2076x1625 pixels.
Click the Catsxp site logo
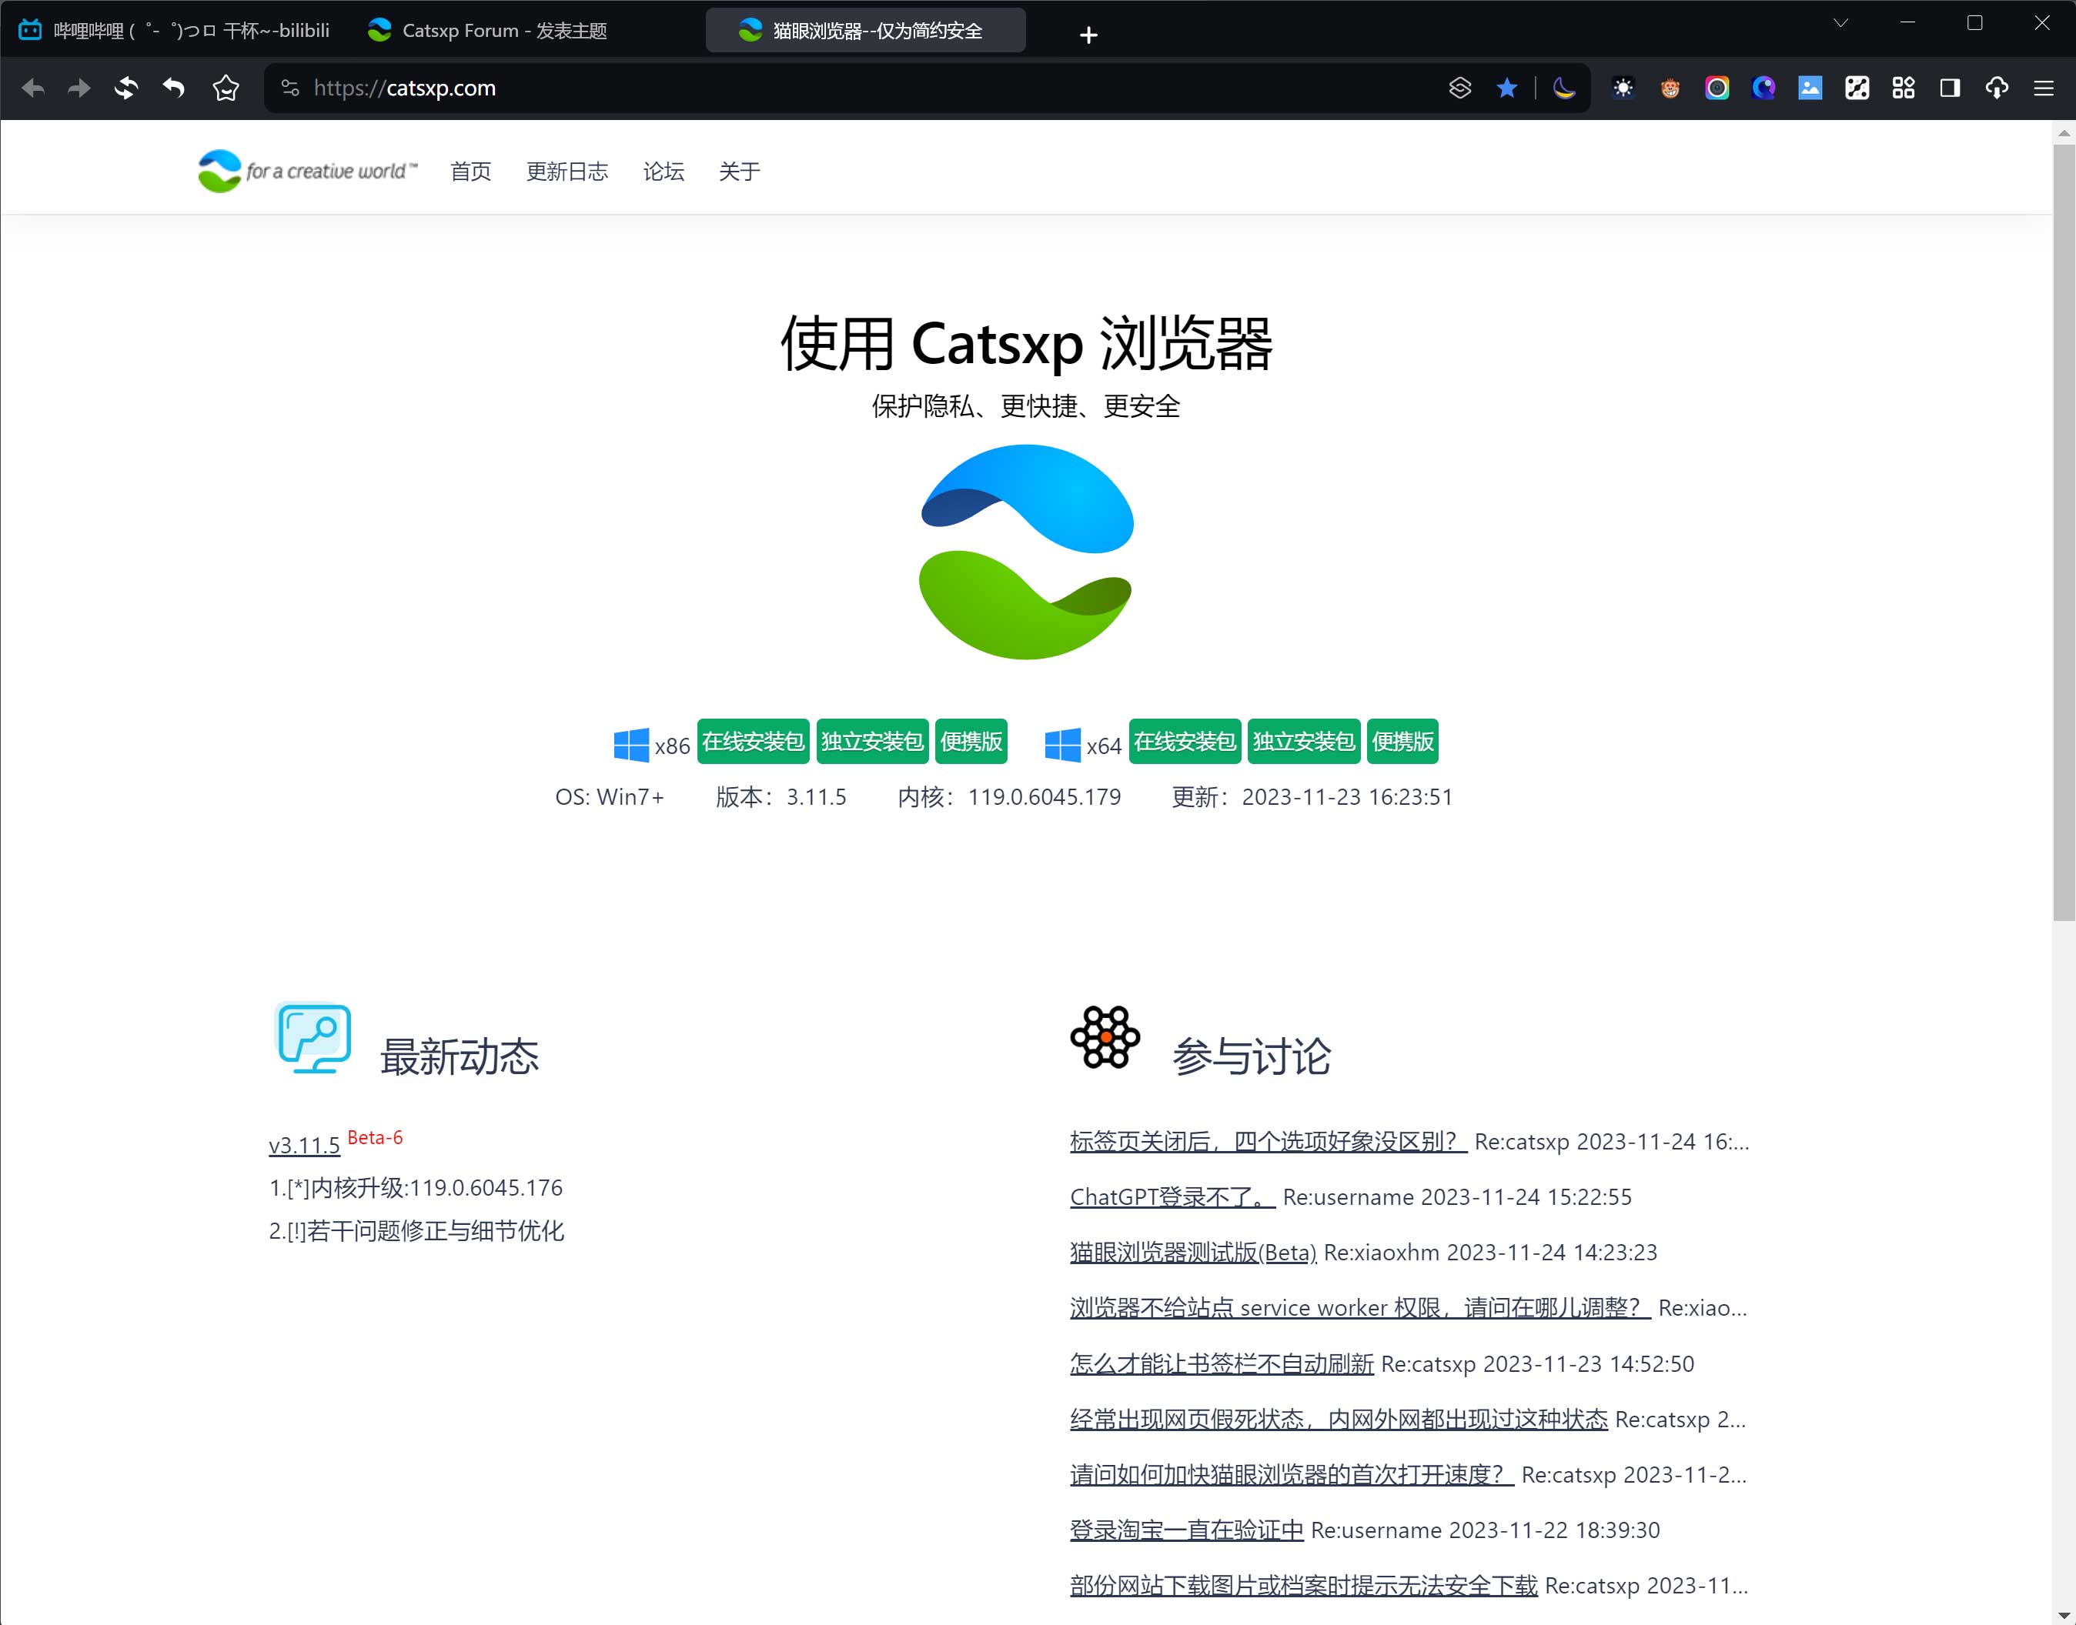306,172
